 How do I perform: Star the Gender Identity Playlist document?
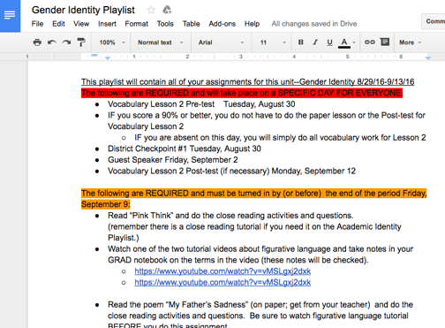151,10
